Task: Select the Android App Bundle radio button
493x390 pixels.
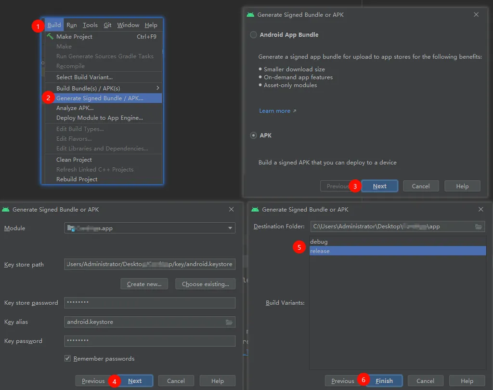Action: (x=253, y=35)
